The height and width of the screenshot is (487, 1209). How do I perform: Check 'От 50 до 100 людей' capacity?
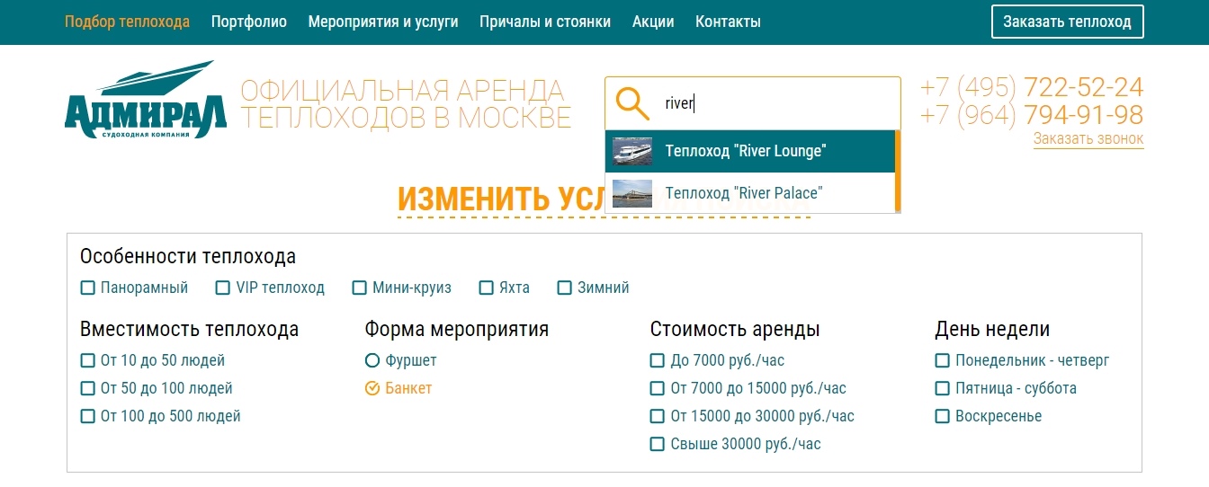coord(88,389)
